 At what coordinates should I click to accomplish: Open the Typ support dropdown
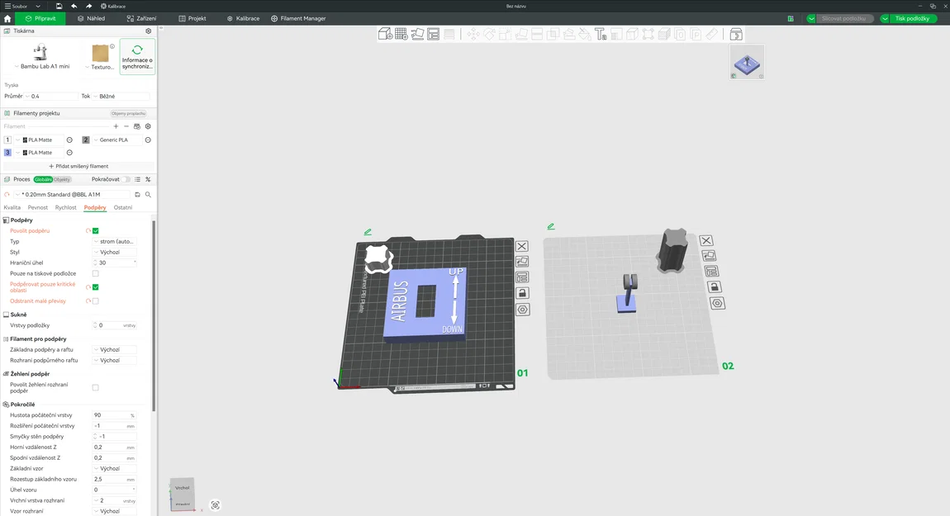point(115,242)
